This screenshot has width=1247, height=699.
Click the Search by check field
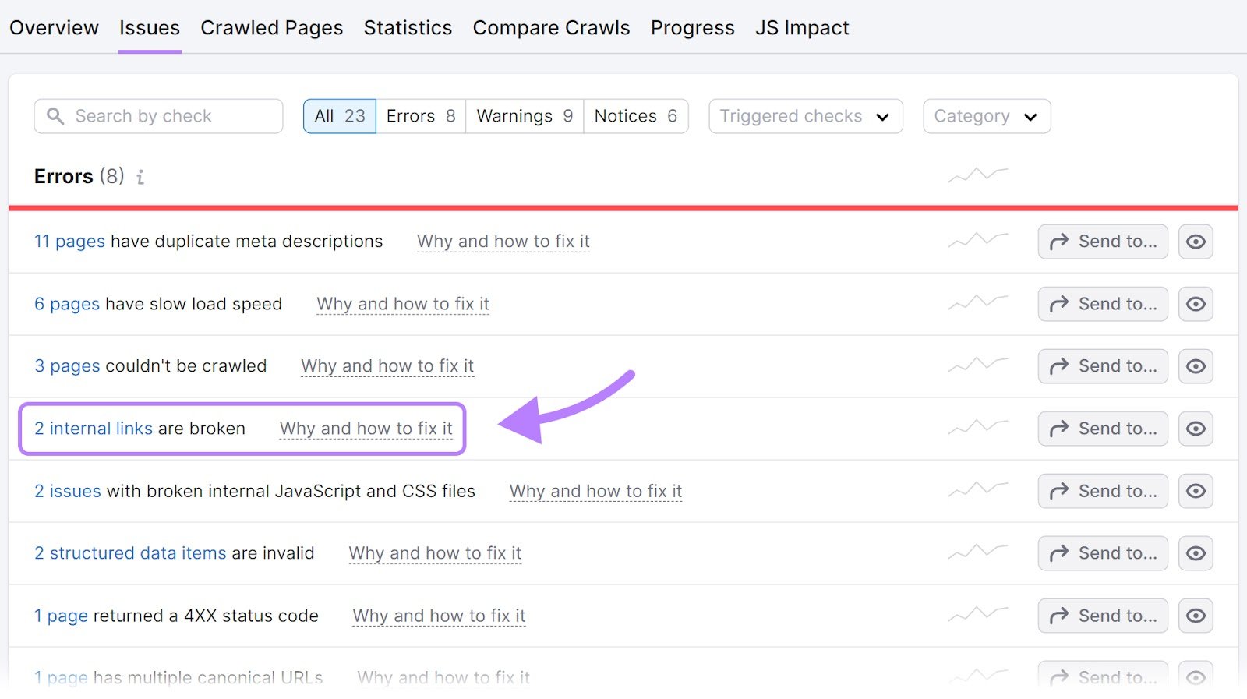point(158,116)
